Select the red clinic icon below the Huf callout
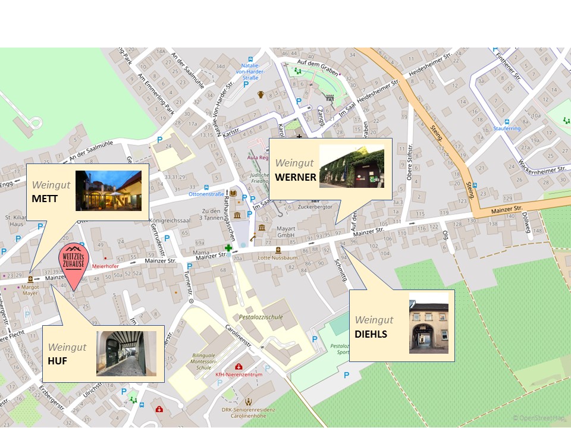571x428 pixels. pyautogui.click(x=159, y=409)
